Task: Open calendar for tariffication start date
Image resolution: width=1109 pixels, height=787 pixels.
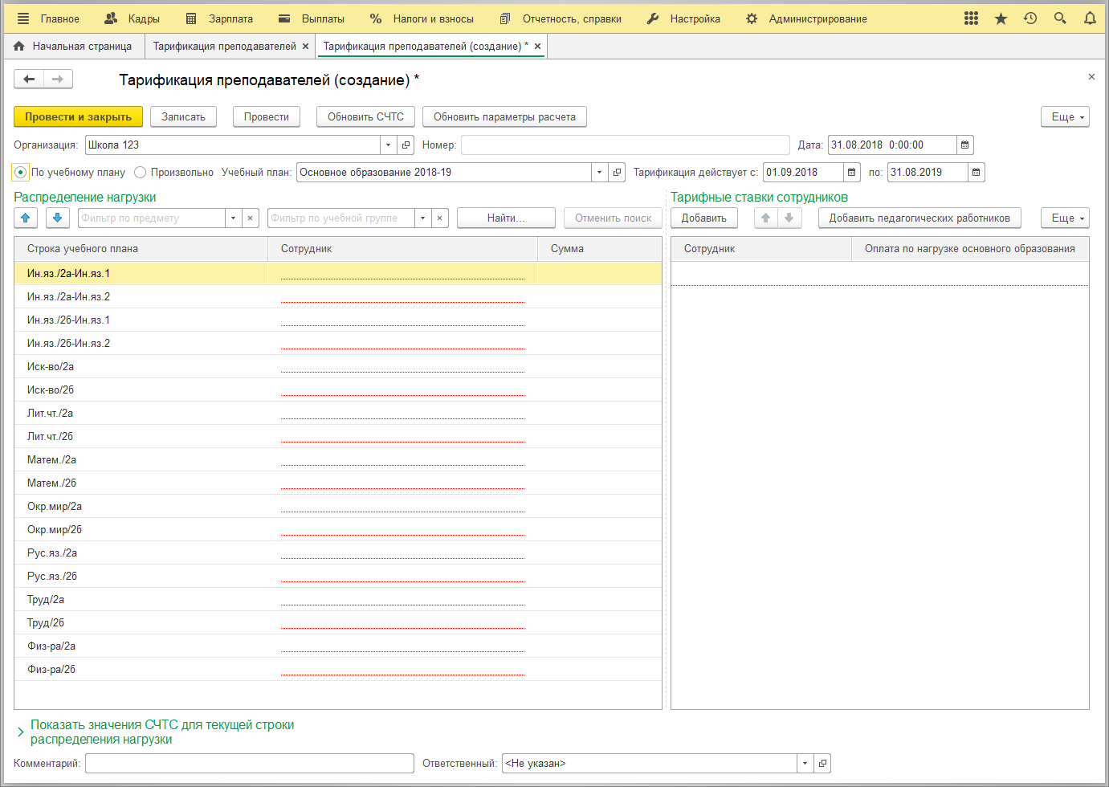Action: 852,172
